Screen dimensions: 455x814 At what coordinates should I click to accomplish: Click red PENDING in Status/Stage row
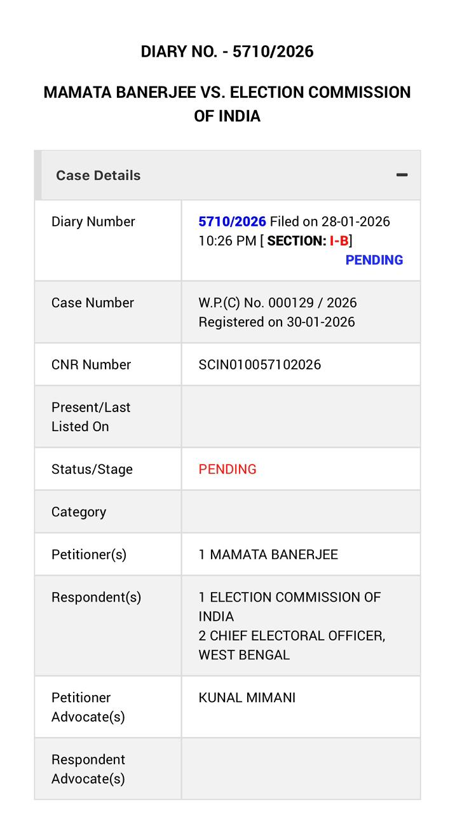click(227, 469)
